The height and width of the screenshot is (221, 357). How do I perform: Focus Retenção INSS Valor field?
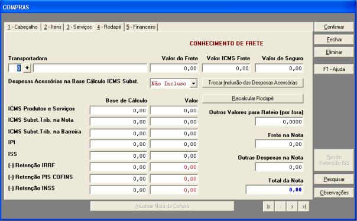click(174, 190)
